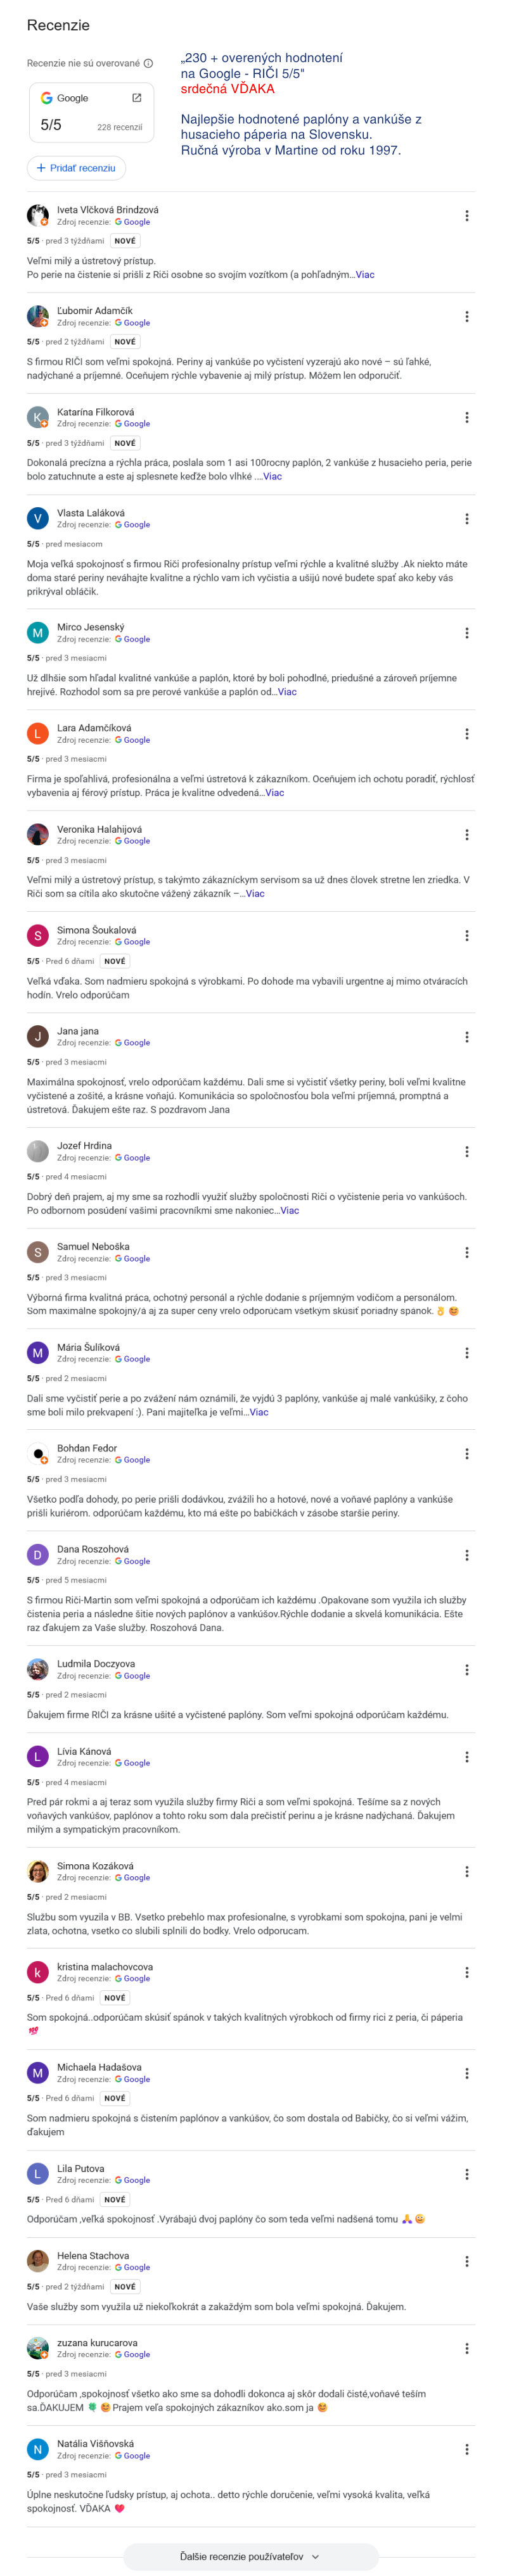507x2576 pixels.
Task: Expand 'Viac' on Lara Adamčíková's review
Action: [274, 793]
